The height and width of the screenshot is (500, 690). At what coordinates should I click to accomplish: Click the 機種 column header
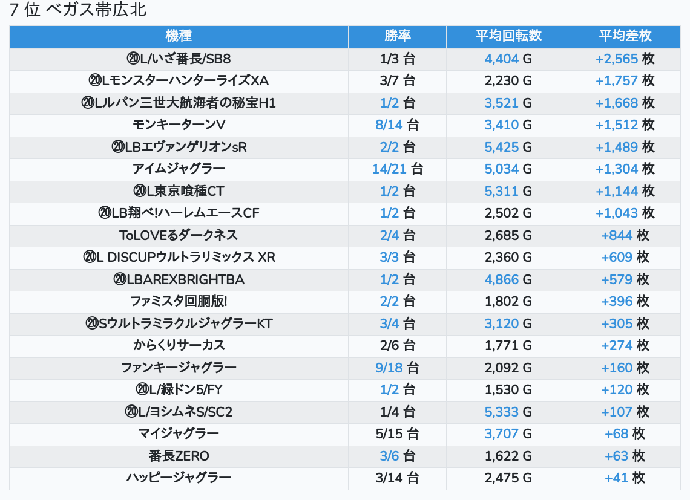[179, 36]
